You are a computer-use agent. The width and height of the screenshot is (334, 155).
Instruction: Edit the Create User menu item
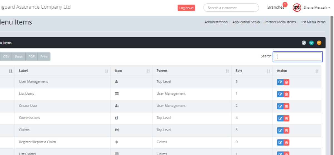(x=280, y=106)
